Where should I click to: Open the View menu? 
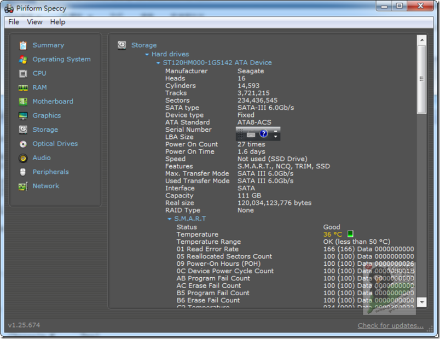(34, 22)
